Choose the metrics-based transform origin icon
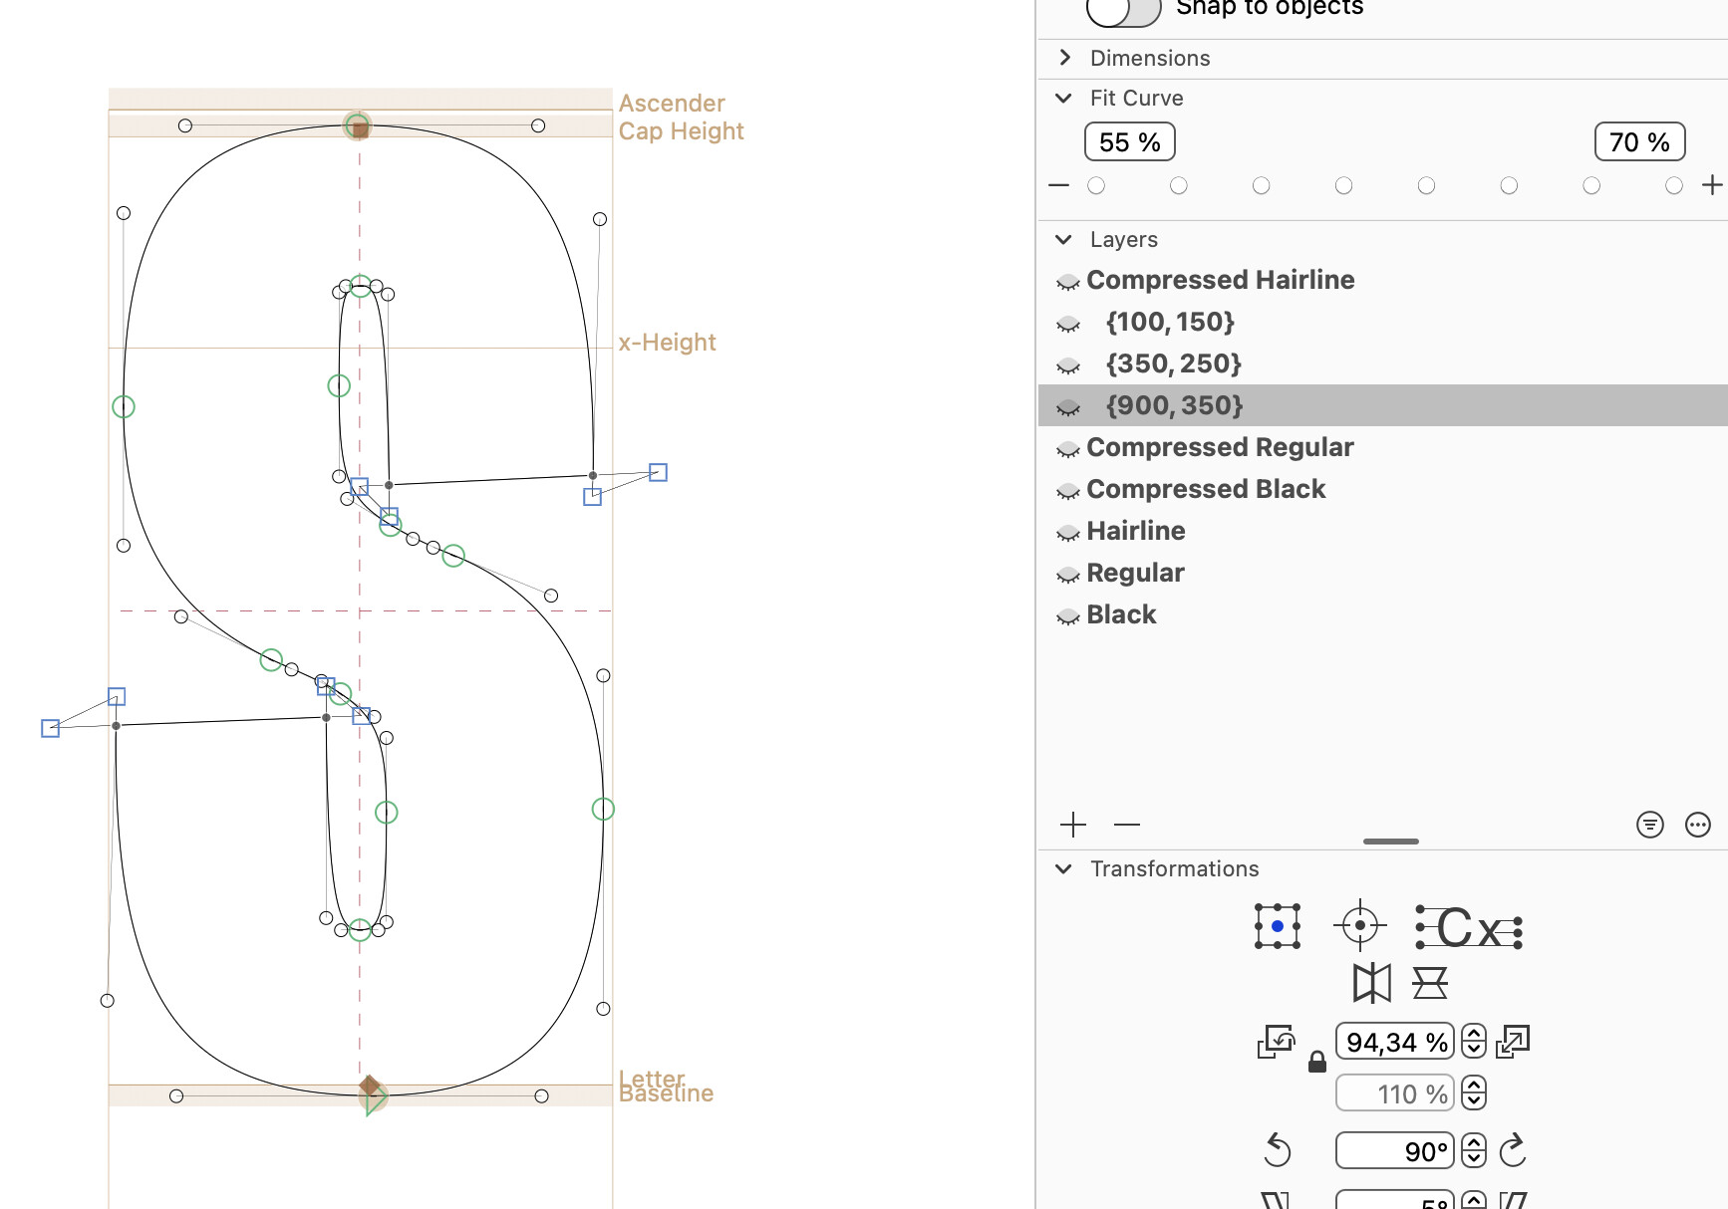 point(1469,927)
